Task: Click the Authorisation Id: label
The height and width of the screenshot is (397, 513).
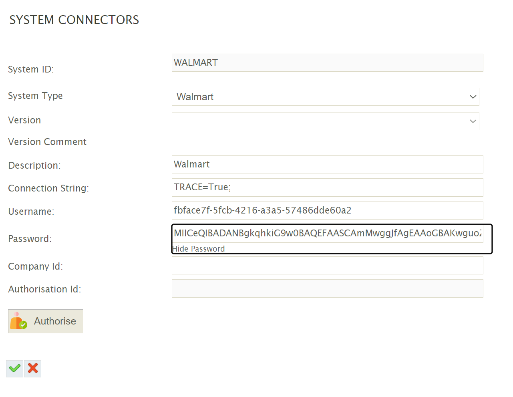Action: (44, 289)
